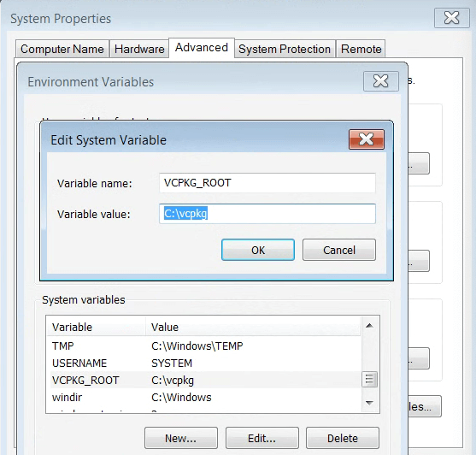Select the Advanced tab

(202, 48)
